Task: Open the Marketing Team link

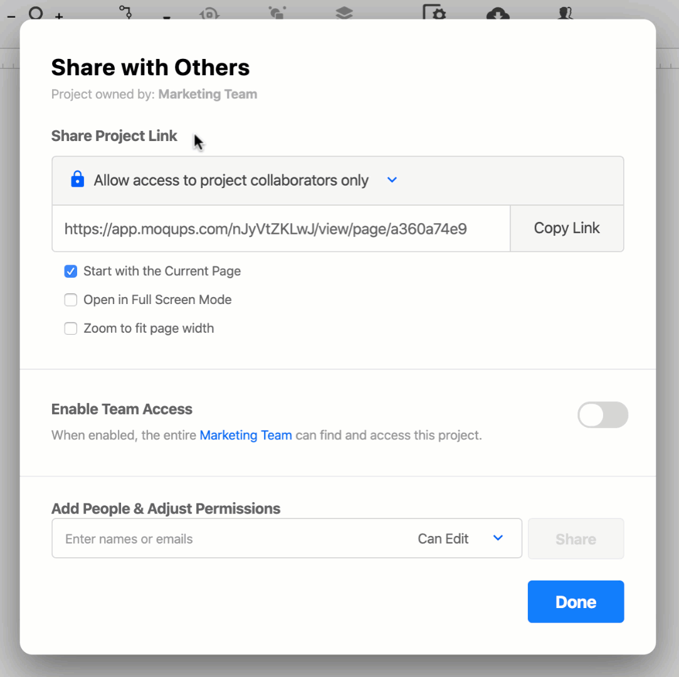Action: 246,435
